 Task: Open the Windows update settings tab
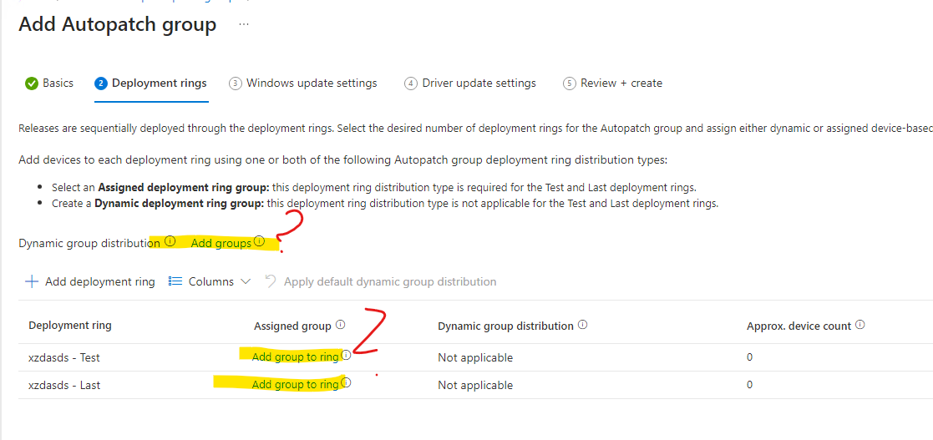point(303,83)
